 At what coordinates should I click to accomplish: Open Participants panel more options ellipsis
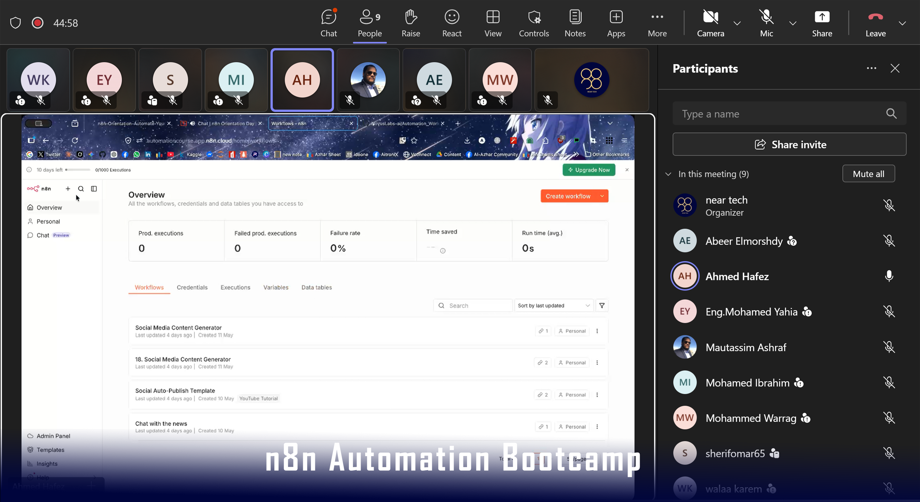click(x=871, y=68)
